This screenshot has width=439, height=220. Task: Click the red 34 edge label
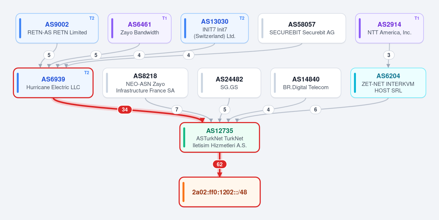pyautogui.click(x=125, y=110)
